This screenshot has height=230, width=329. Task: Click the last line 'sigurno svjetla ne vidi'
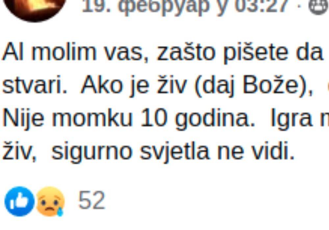tap(173, 151)
